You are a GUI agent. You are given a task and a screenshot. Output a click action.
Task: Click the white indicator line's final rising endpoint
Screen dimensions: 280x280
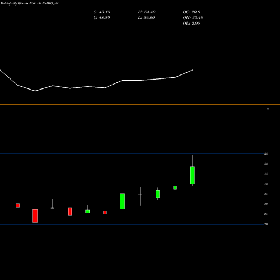coord(192,70)
